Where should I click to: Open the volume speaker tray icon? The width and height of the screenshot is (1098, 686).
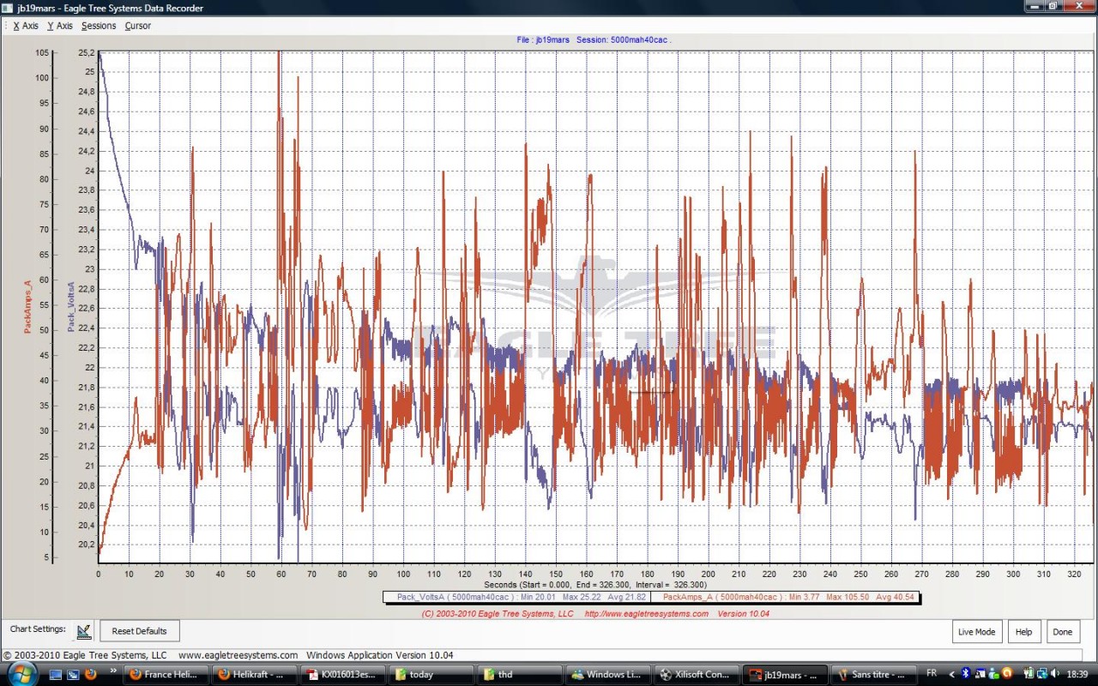(1054, 674)
